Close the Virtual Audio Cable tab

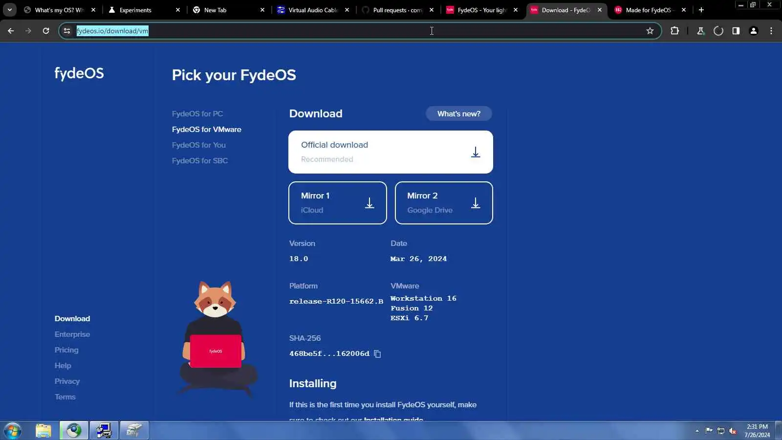click(x=347, y=10)
